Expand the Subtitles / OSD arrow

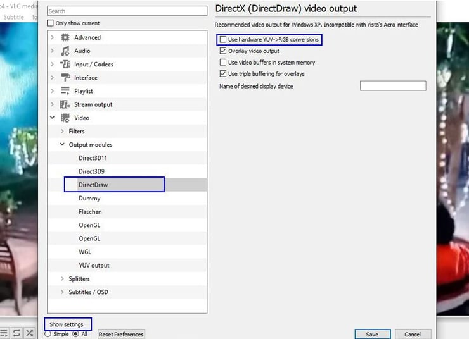(x=62, y=292)
